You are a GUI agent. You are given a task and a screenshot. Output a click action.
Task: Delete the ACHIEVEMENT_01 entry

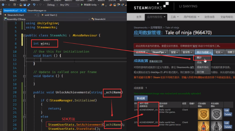tap(228, 115)
